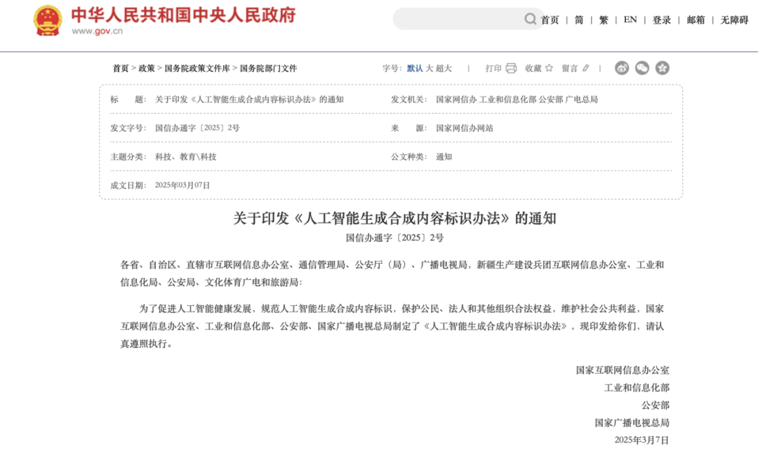Share to QQ Zone star icon

tap(663, 68)
